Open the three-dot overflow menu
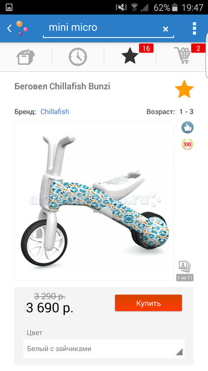 pos(194,28)
